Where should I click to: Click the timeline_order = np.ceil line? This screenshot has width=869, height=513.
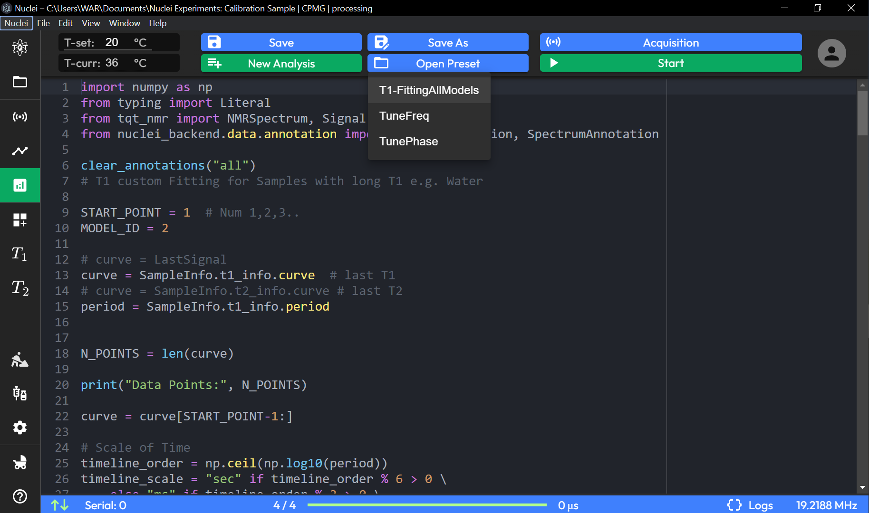234,463
